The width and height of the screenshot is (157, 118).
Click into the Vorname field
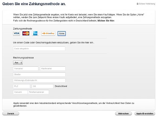point(26,68)
